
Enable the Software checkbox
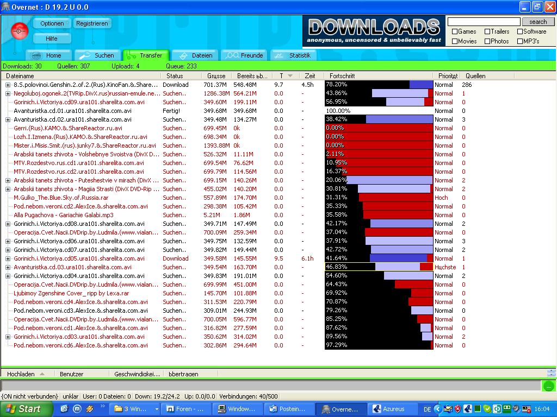[x=520, y=31]
